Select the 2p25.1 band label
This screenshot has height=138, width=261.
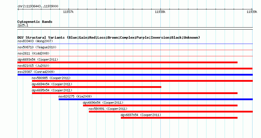[23, 25]
